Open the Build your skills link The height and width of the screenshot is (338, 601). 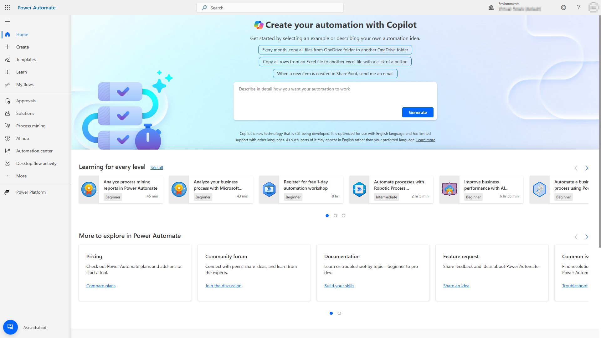pos(339,286)
